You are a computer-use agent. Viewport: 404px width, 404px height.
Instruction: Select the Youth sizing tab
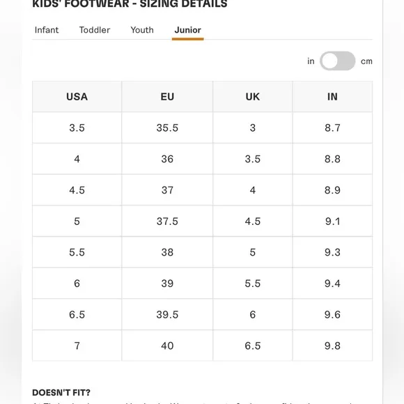click(x=142, y=30)
